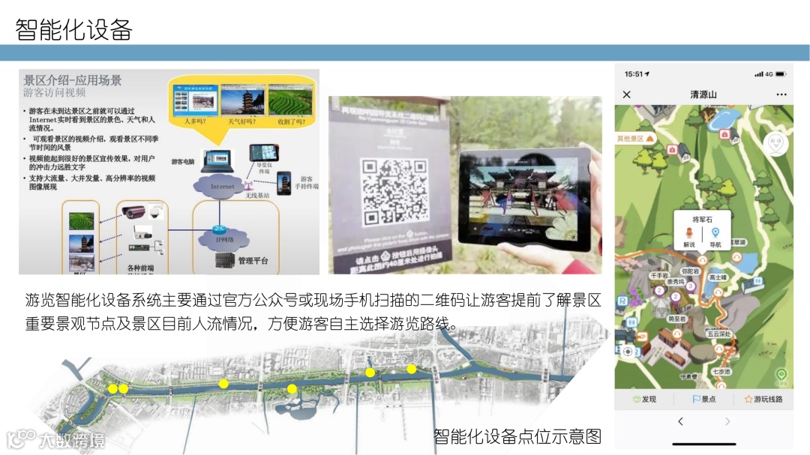Tap the 千手岩 map label
The height and width of the screenshot is (455, 810).
pyautogui.click(x=659, y=275)
